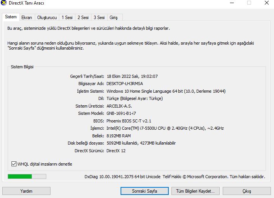Click the Geçerli Tarih/Saat label
The height and width of the screenshot is (198, 274).
87,76
